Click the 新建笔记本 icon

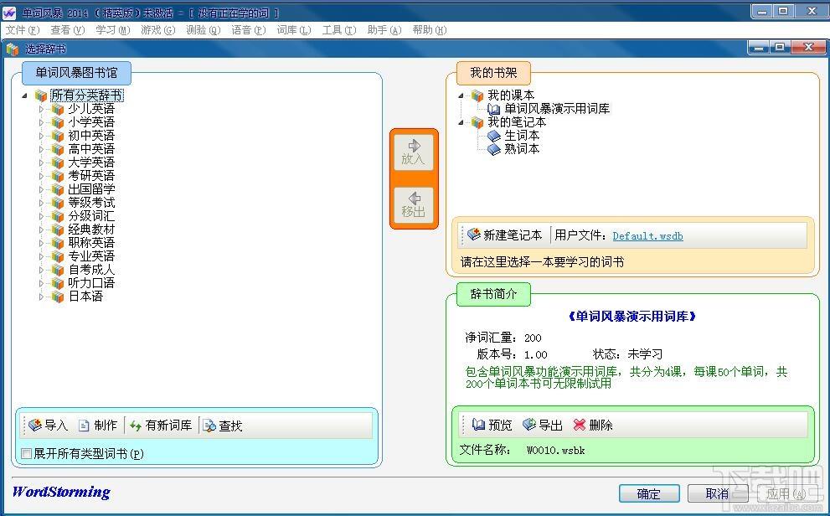pyautogui.click(x=474, y=235)
